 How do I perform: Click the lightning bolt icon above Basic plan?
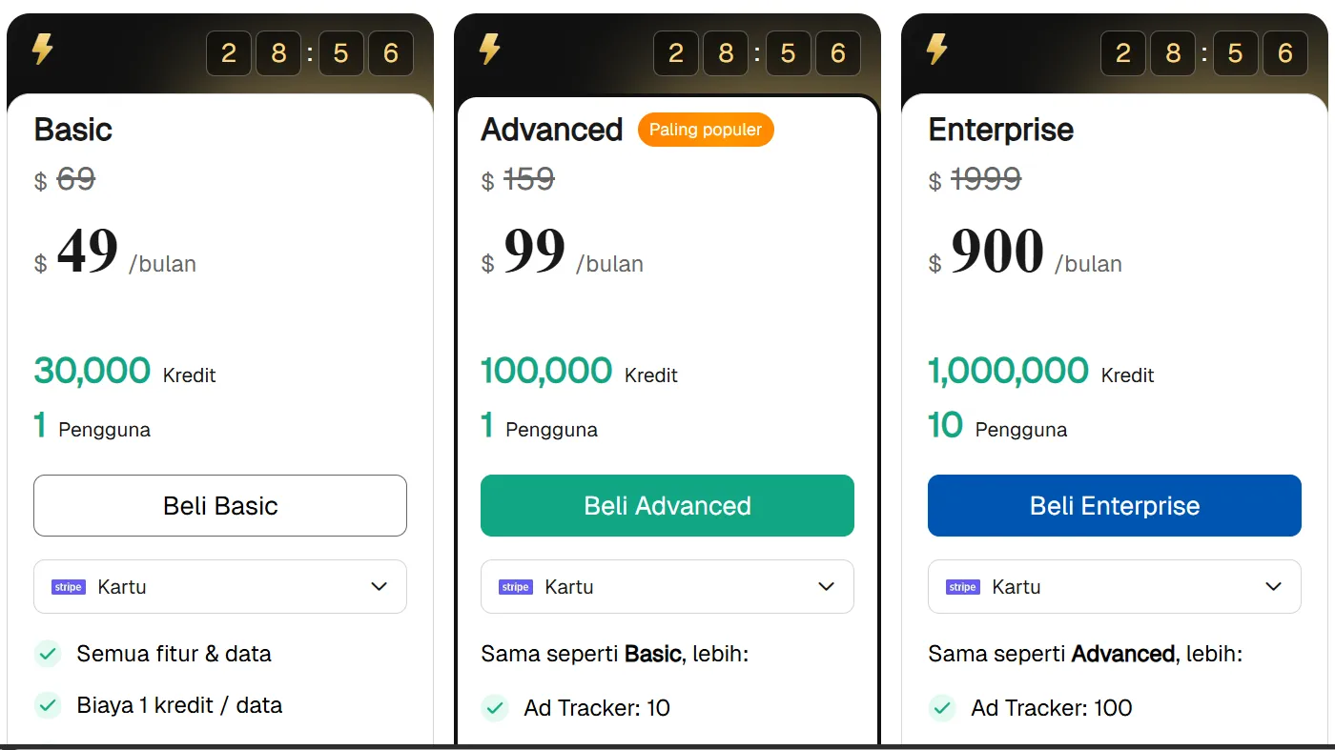click(43, 49)
